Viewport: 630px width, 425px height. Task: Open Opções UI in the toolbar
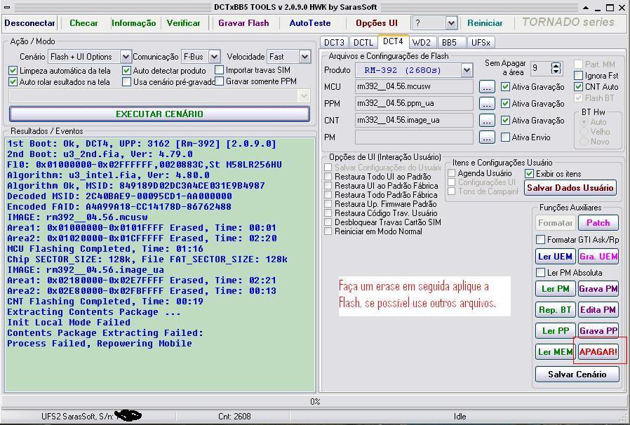377,23
